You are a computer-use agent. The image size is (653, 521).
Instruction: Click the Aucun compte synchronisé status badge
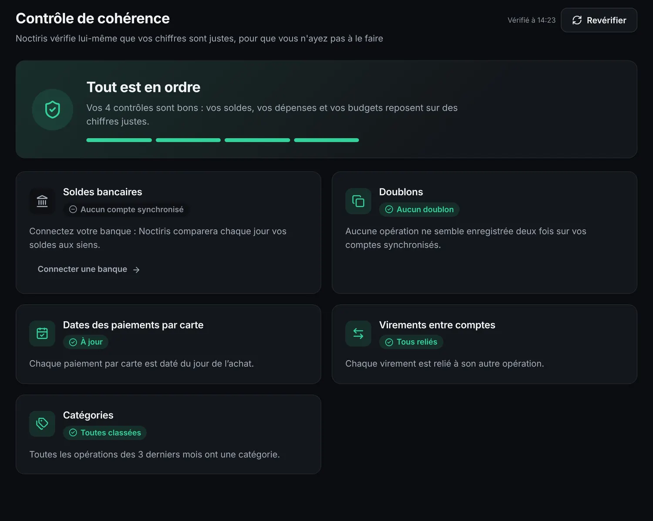click(x=126, y=209)
